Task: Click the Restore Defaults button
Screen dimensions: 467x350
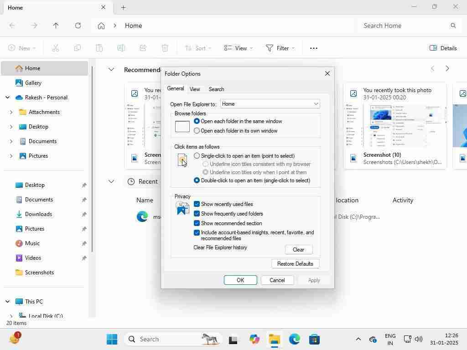Action: click(295, 264)
